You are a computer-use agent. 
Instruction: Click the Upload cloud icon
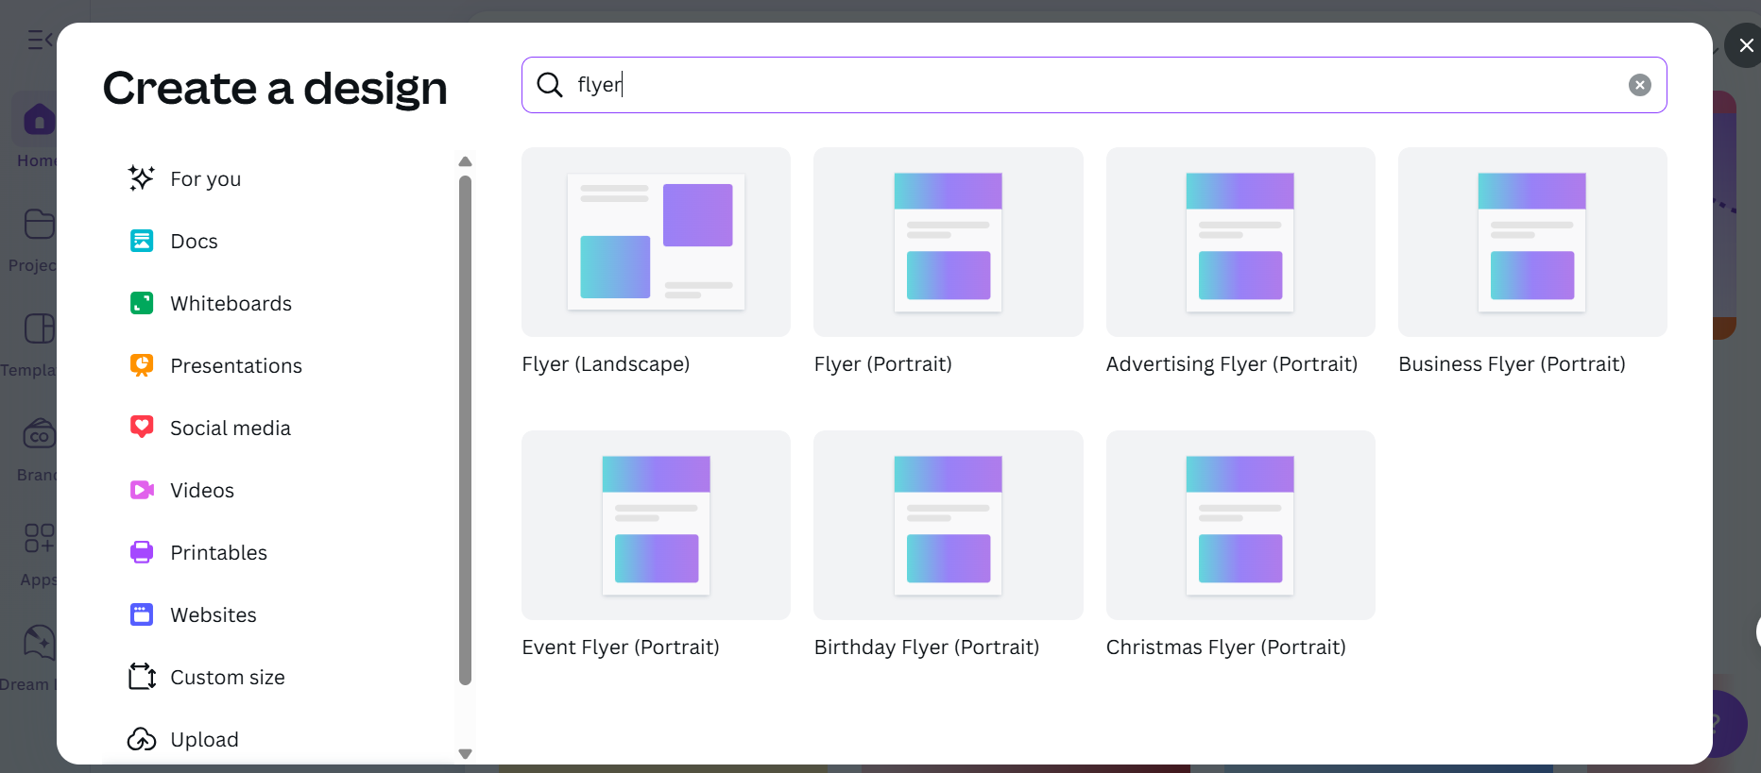tap(142, 739)
